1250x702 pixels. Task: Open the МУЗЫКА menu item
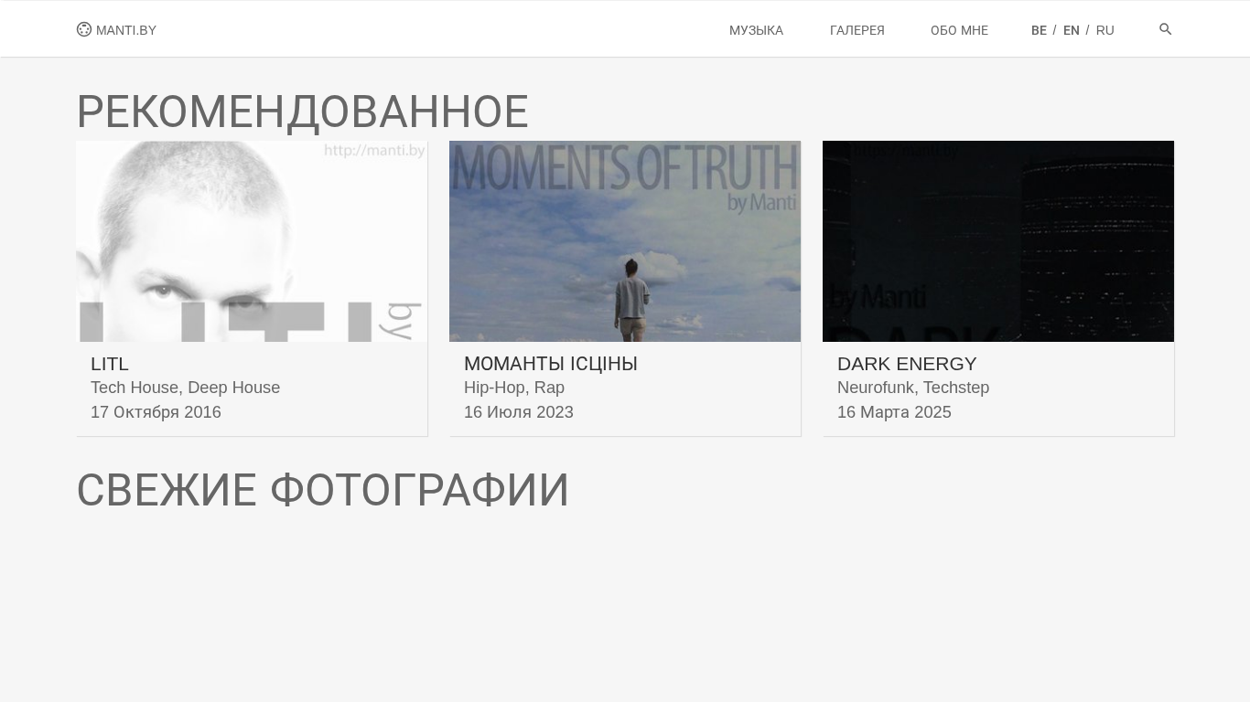[756, 30]
